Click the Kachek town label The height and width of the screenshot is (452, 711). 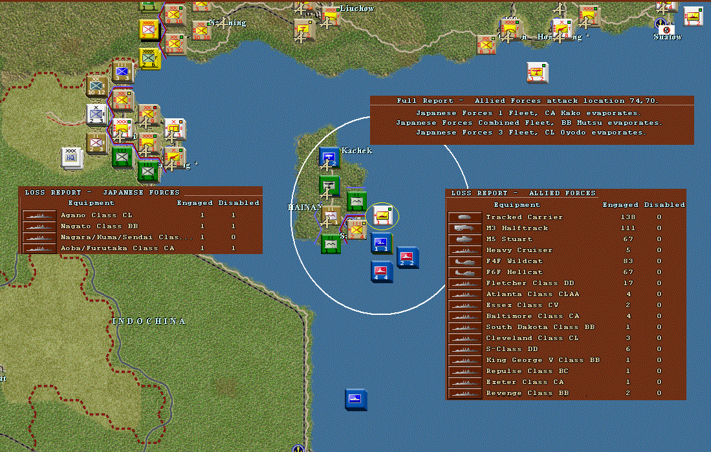coord(356,151)
